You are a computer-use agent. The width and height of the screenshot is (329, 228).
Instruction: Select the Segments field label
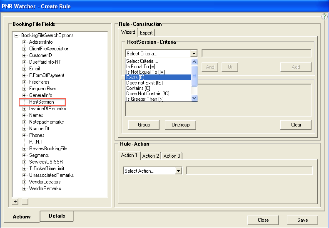coord(39,155)
